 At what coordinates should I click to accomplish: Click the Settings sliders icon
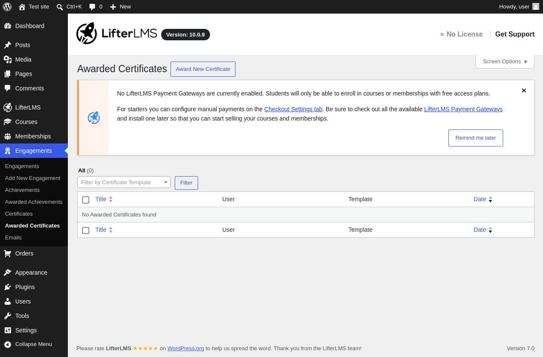pos(8,330)
